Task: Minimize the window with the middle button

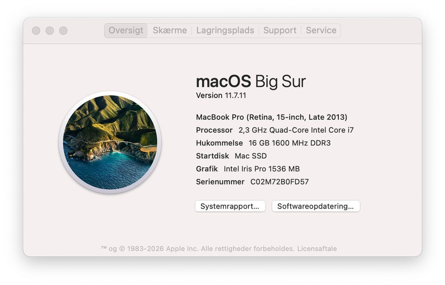Action: click(x=50, y=31)
